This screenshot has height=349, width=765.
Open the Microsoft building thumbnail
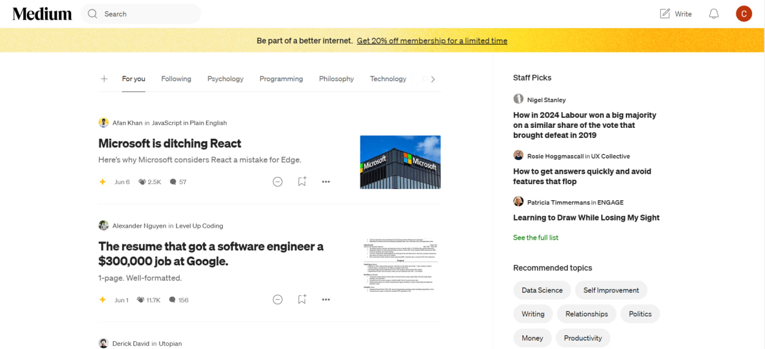click(400, 162)
